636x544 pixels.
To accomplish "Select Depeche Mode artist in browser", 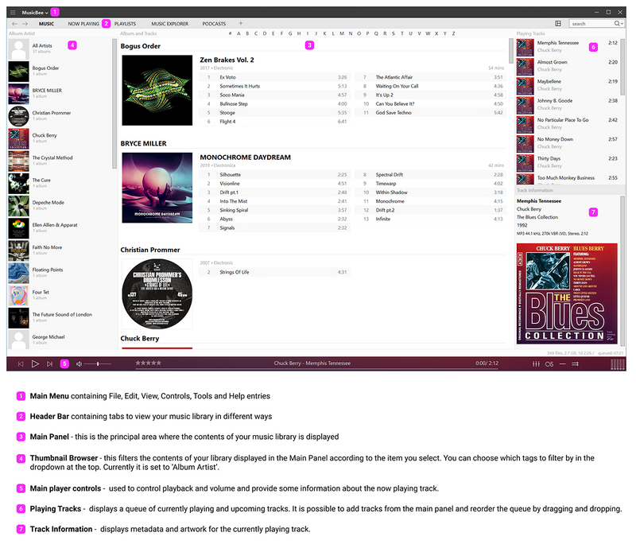I will (60, 206).
